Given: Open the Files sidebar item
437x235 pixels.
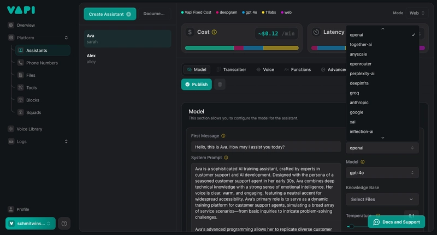Looking at the screenshot, I should coord(31,75).
